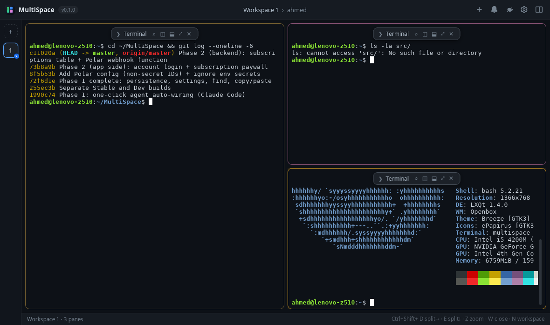Open pane type chevron in git log terminal
550x325 pixels.
coord(118,34)
